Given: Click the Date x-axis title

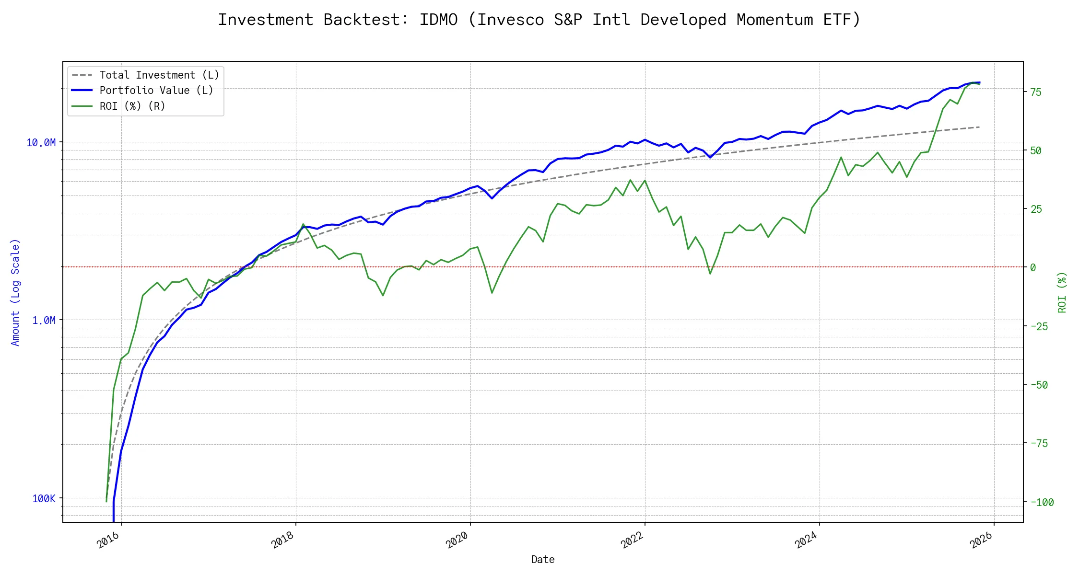Looking at the screenshot, I should 543,560.
